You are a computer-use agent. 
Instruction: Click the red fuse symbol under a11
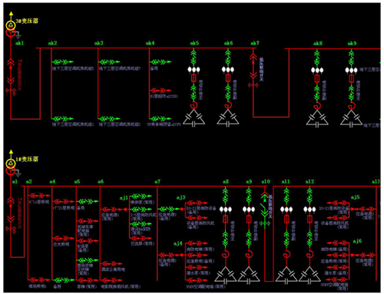(286, 220)
